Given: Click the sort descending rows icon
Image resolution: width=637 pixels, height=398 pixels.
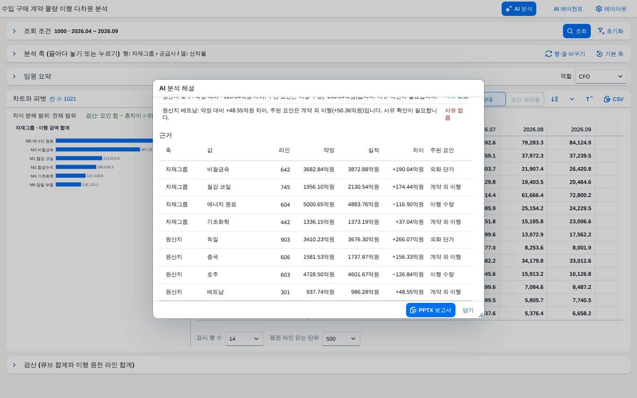Looking at the screenshot, I should click(x=554, y=99).
